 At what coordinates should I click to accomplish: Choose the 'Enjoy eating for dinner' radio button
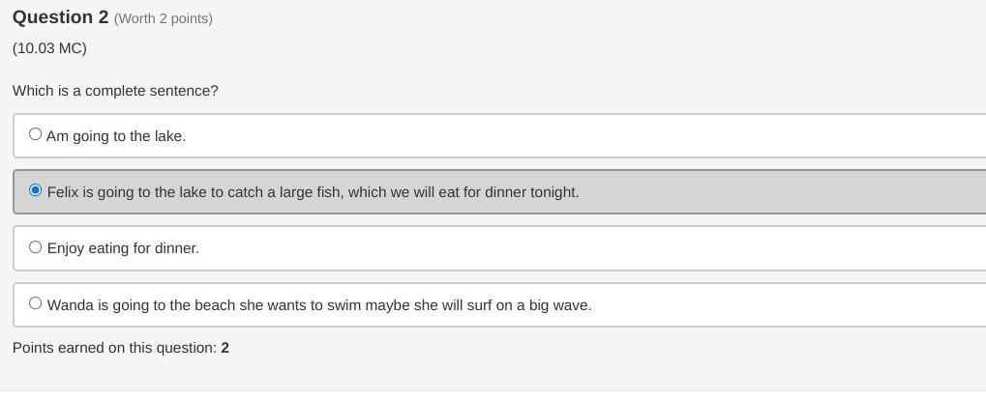[36, 247]
